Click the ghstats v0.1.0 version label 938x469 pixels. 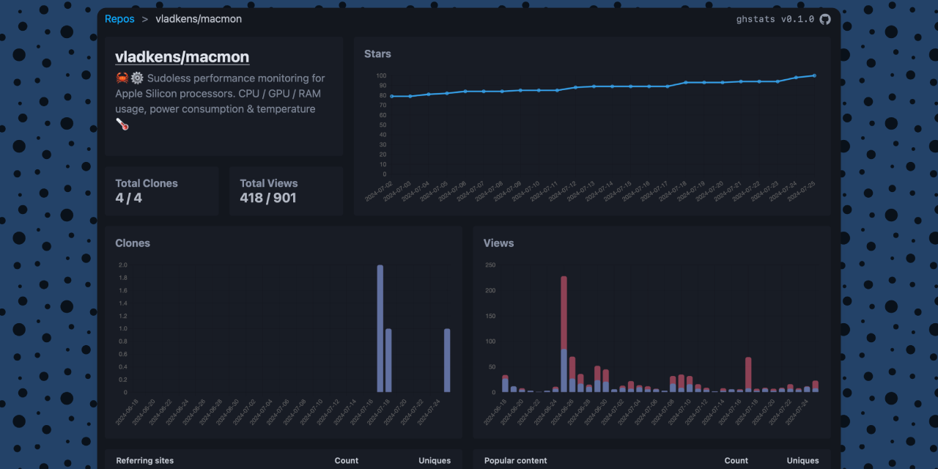pos(775,19)
